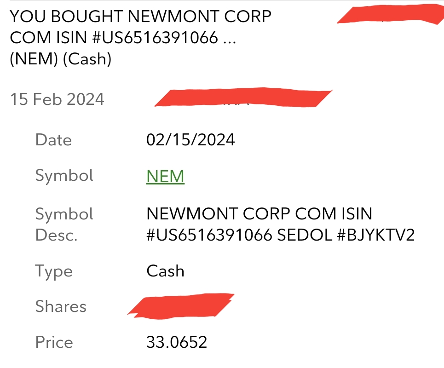Click the SEDOL #BJYKTV2 description line

(280, 235)
